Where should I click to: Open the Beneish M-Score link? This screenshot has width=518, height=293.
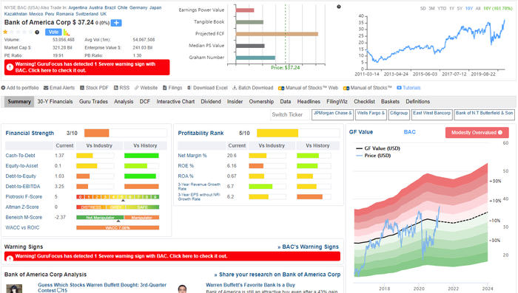pyautogui.click(x=24, y=218)
